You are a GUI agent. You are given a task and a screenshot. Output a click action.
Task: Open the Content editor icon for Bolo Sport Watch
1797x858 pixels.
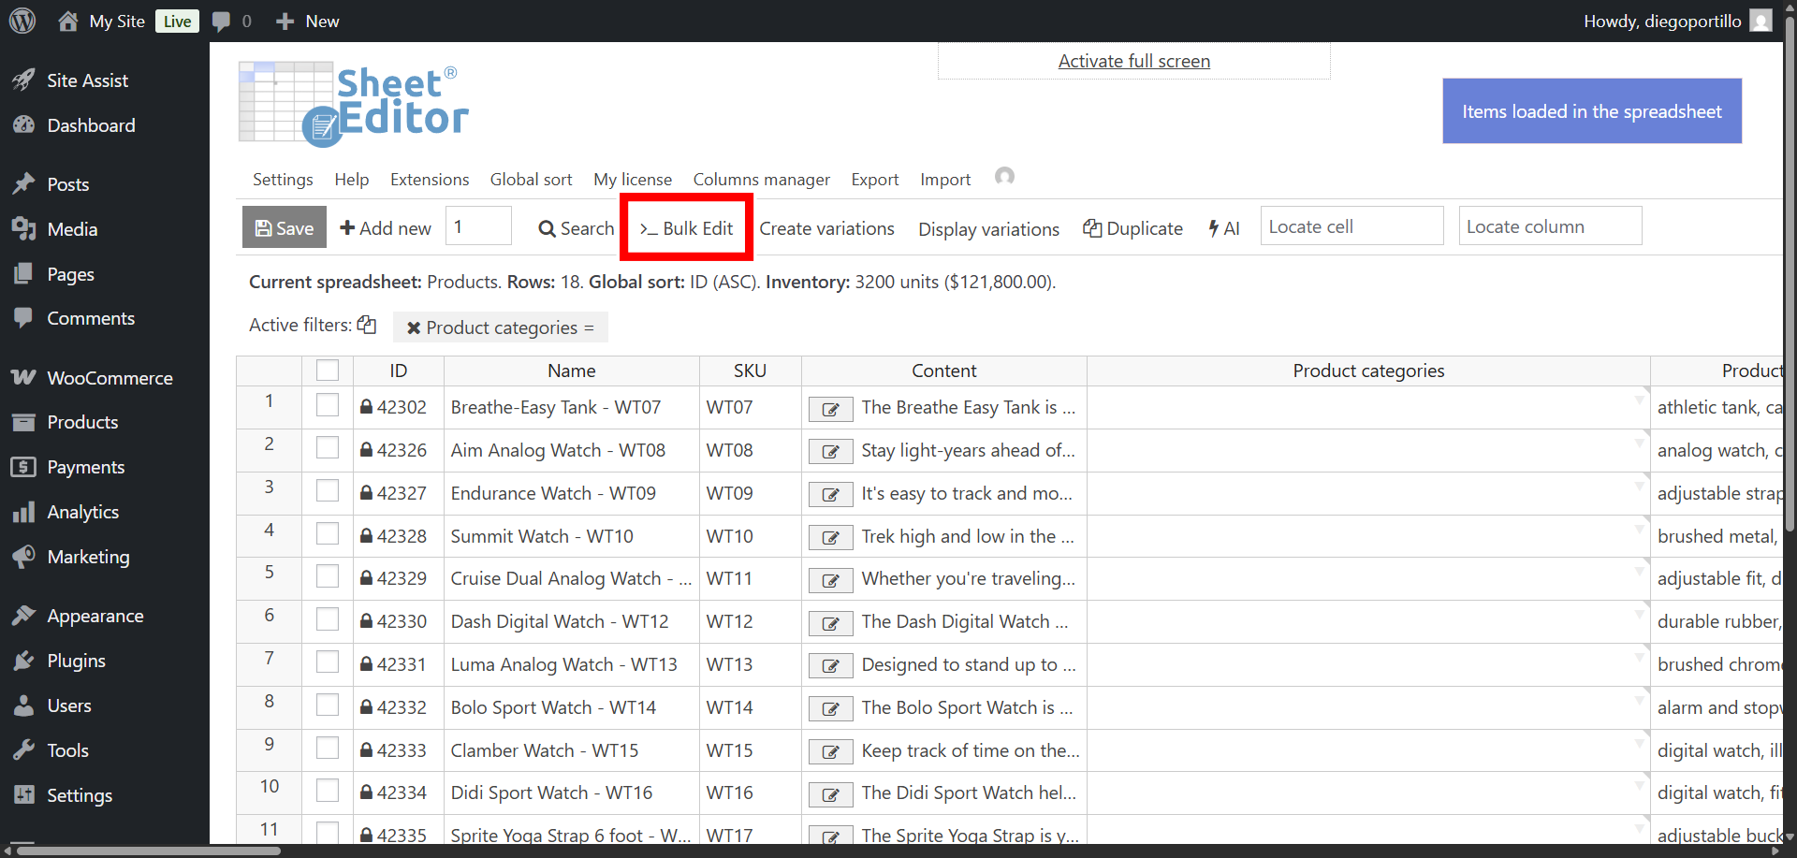830,709
